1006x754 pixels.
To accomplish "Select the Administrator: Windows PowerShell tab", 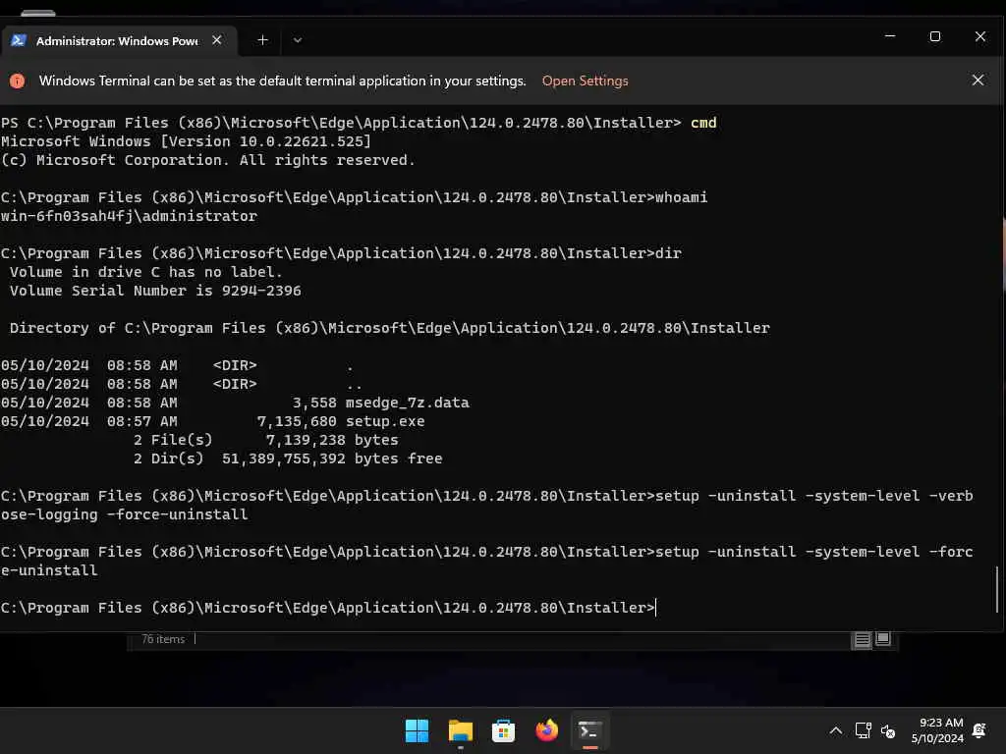I will [119, 40].
